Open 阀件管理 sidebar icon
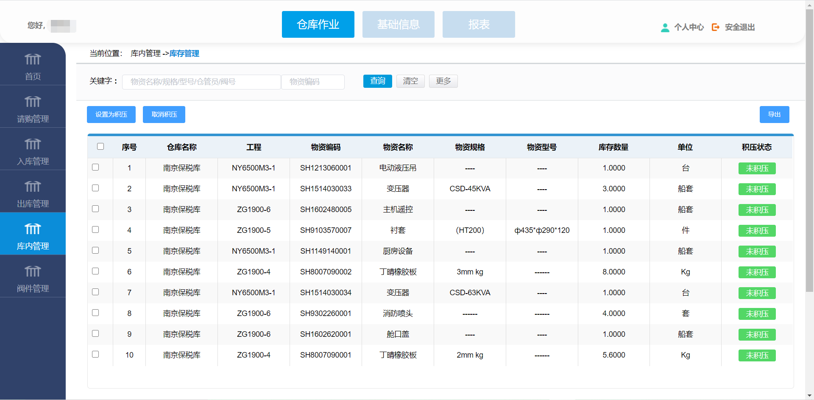 pos(33,271)
